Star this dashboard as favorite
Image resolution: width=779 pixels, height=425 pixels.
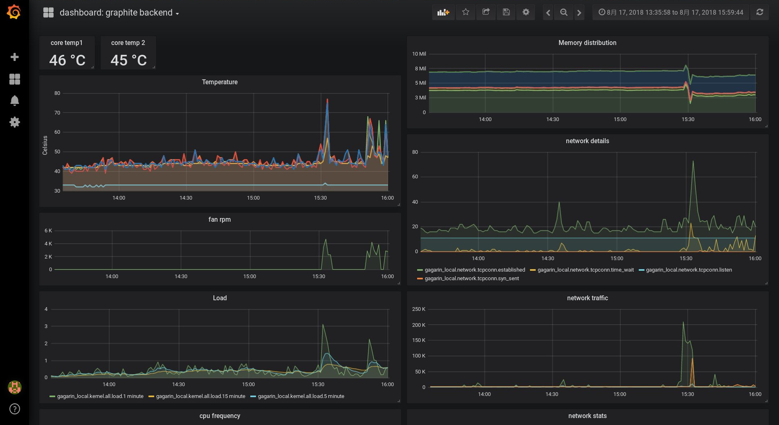[465, 12]
